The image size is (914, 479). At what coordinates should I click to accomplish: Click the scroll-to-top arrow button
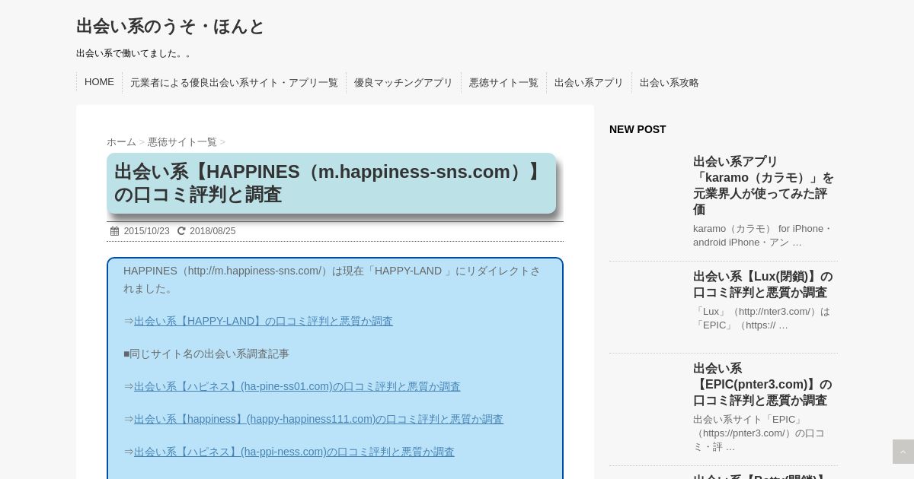[x=903, y=452]
